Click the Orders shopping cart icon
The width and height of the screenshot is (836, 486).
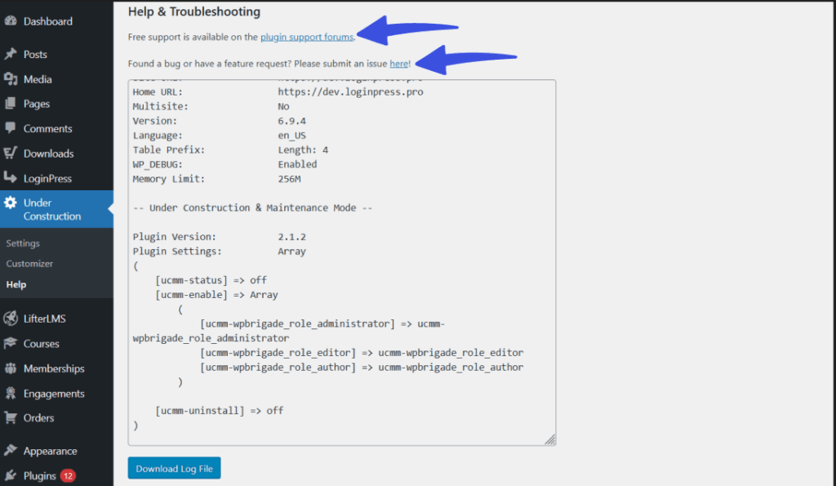11,418
